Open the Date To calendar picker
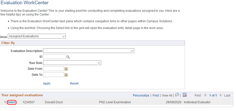 click(x=66, y=75)
